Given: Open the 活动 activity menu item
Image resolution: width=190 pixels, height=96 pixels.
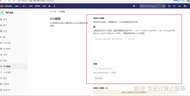Looking at the screenshot, I should click(31, 6).
